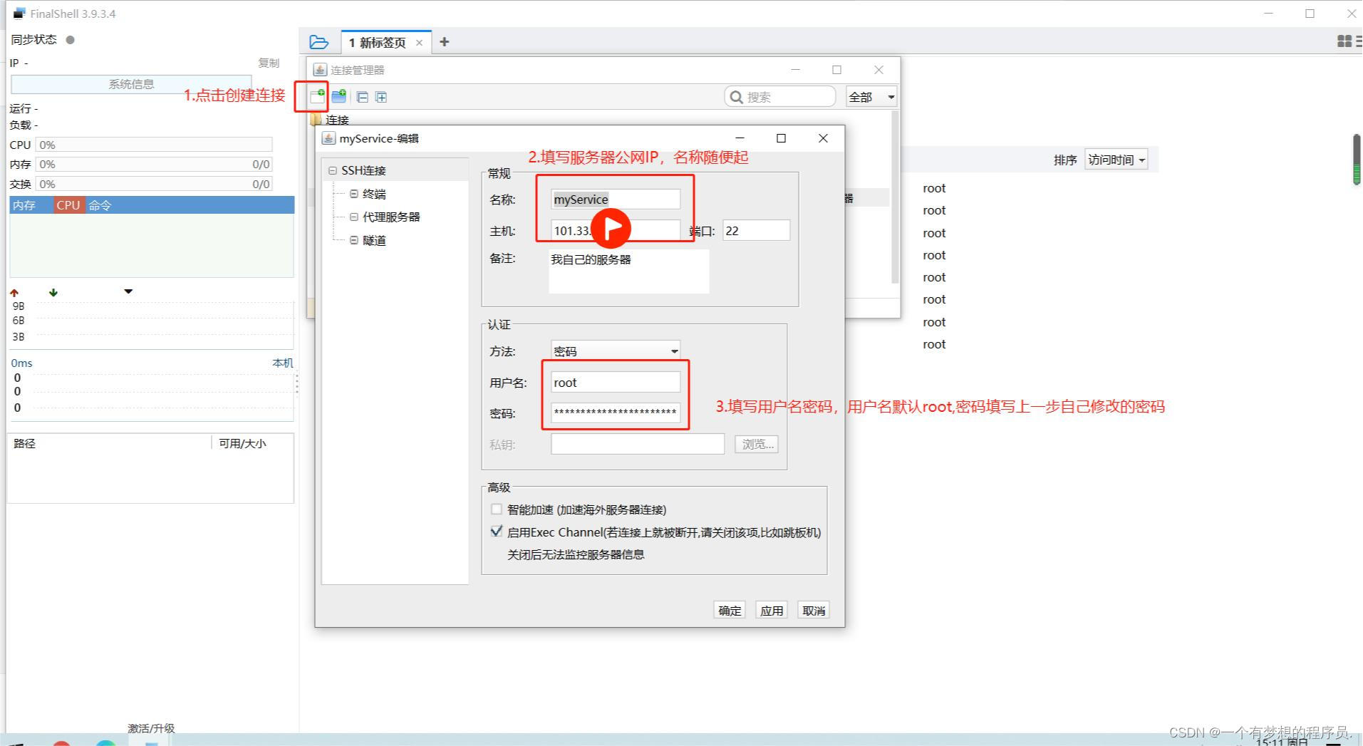Click the 系统信息 button
The image size is (1363, 746).
131,84
